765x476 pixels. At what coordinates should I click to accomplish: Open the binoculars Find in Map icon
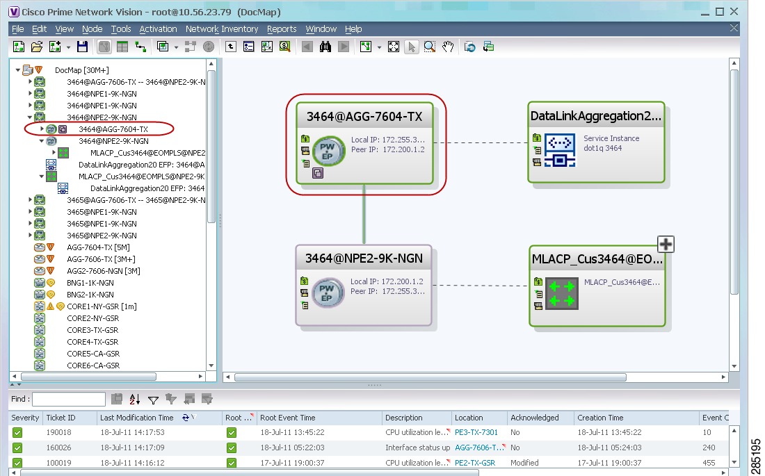pyautogui.click(x=325, y=47)
